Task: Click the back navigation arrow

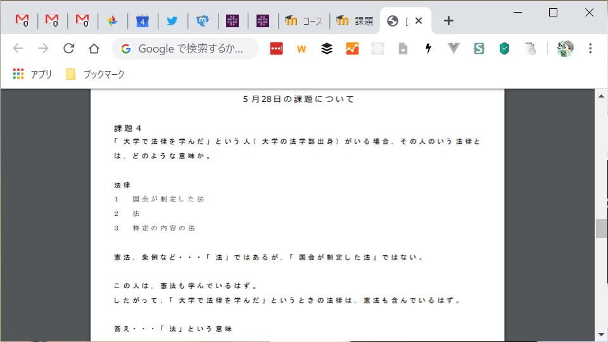Action: pos(18,49)
